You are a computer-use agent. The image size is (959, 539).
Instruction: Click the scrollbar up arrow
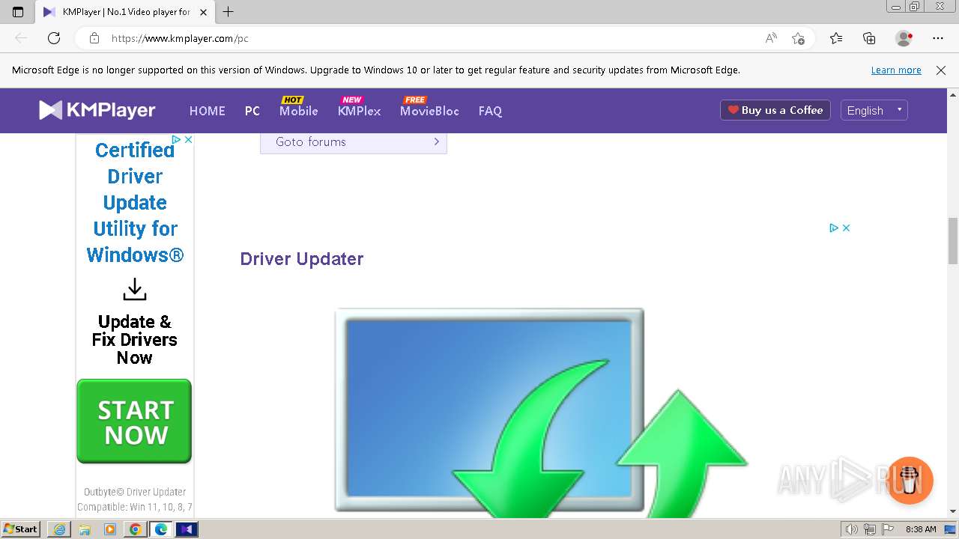pos(953,95)
